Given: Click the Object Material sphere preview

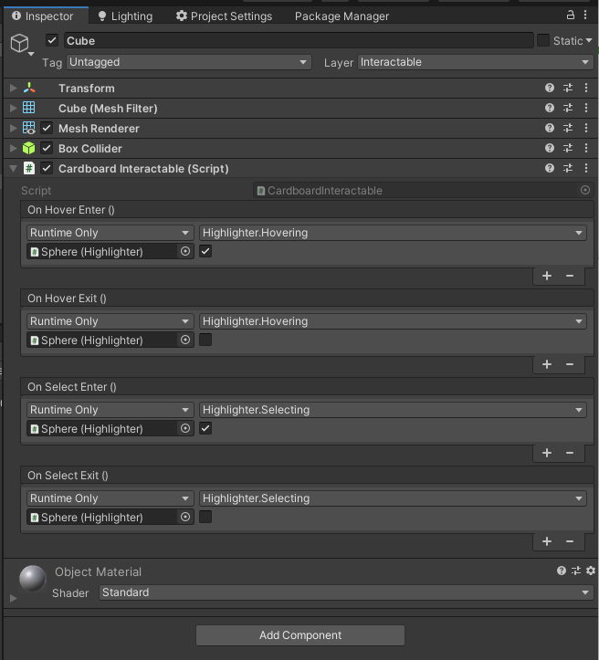Looking at the screenshot, I should click(32, 579).
